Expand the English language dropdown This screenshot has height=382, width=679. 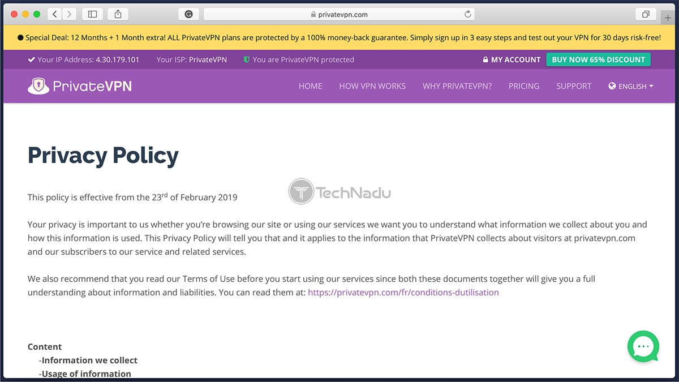tap(631, 86)
